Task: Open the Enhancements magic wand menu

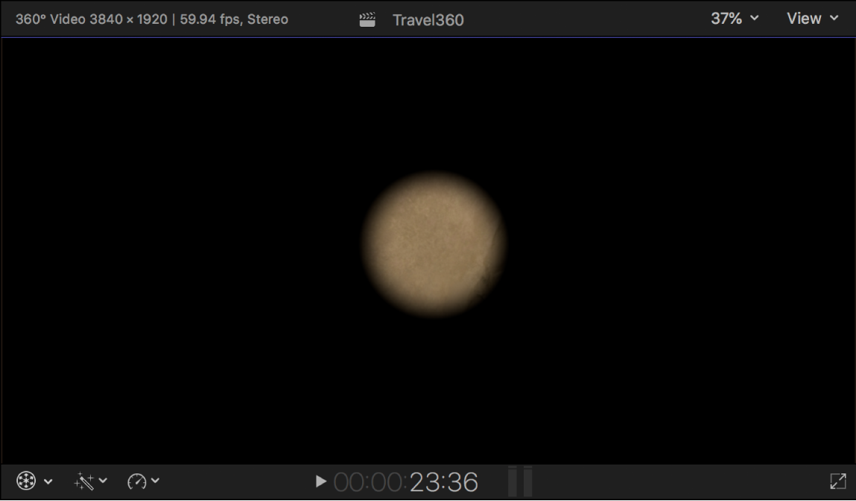Action: click(x=84, y=481)
